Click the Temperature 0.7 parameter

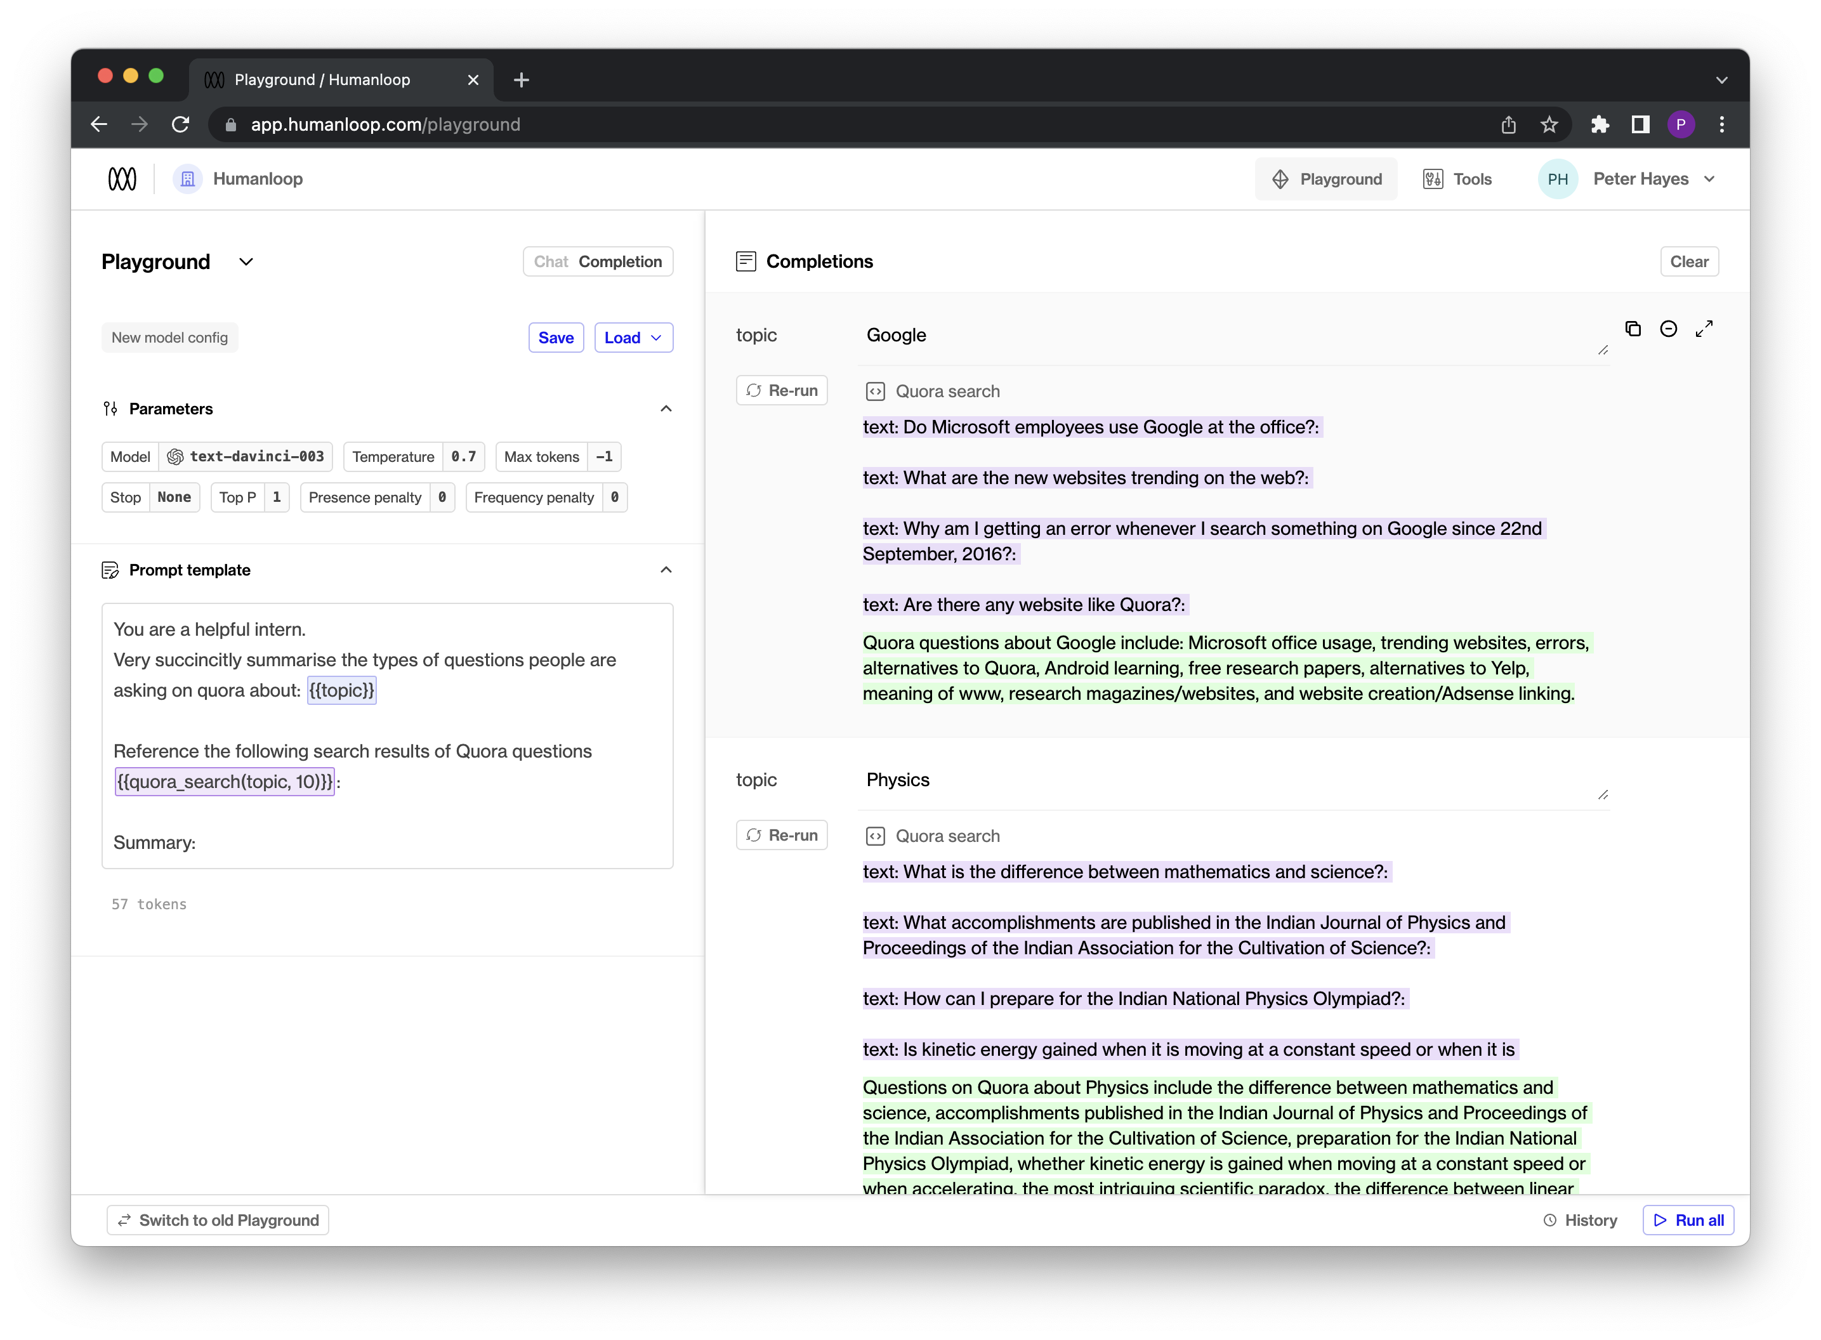tap(414, 457)
